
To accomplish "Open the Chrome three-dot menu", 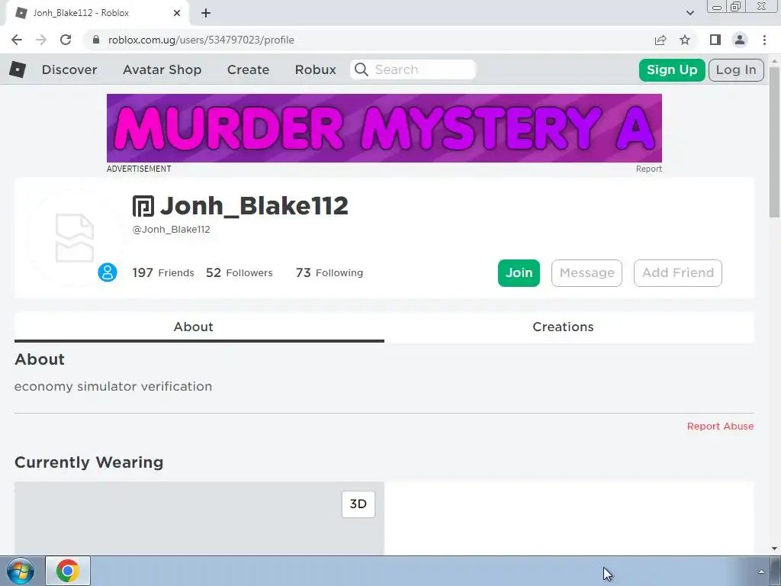I will [764, 40].
